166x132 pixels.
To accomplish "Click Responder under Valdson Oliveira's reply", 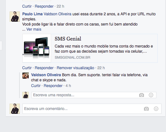I will (53, 86).
